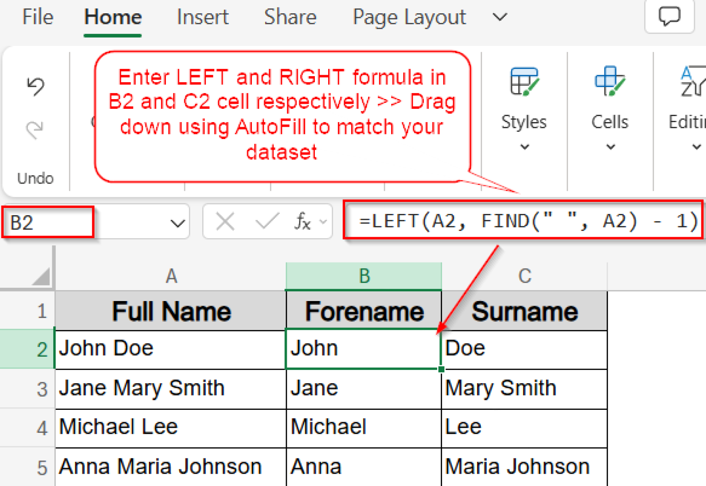Open Insert Function using the fx icon

point(302,222)
